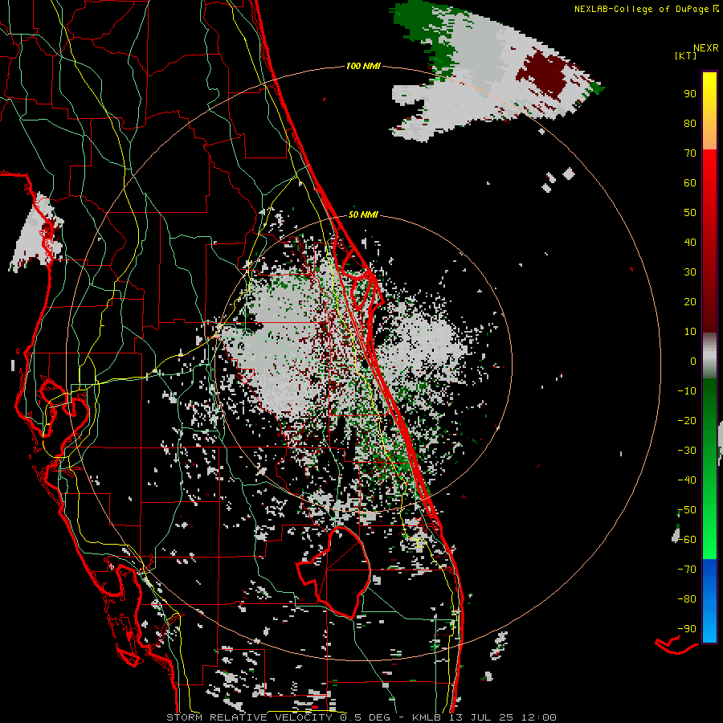Click the 50 NMI range ring label
This screenshot has height=723, width=723.
coord(363,214)
